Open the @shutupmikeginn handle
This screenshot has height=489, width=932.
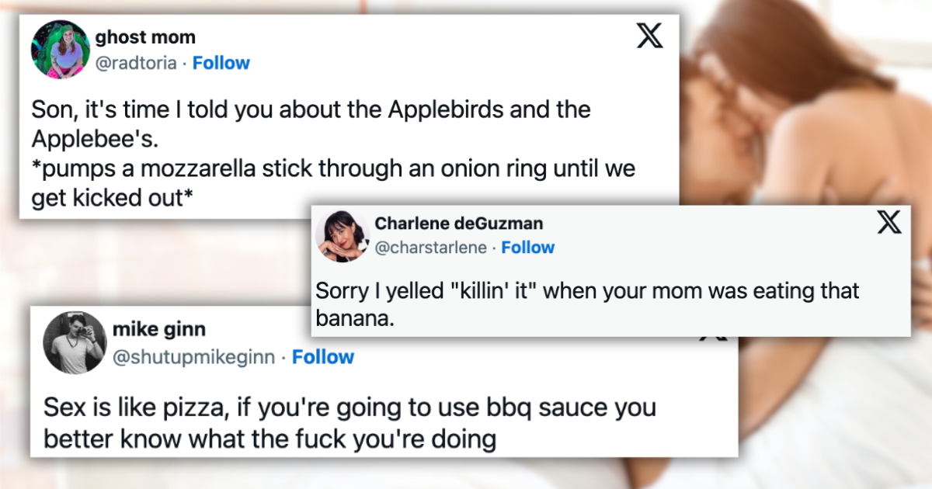(x=193, y=357)
